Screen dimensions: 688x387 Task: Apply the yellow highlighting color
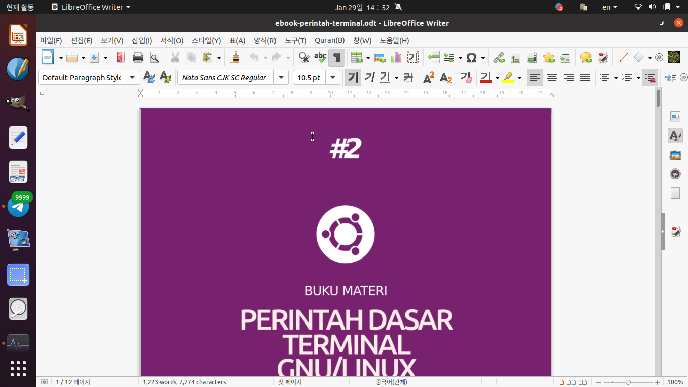click(x=508, y=77)
